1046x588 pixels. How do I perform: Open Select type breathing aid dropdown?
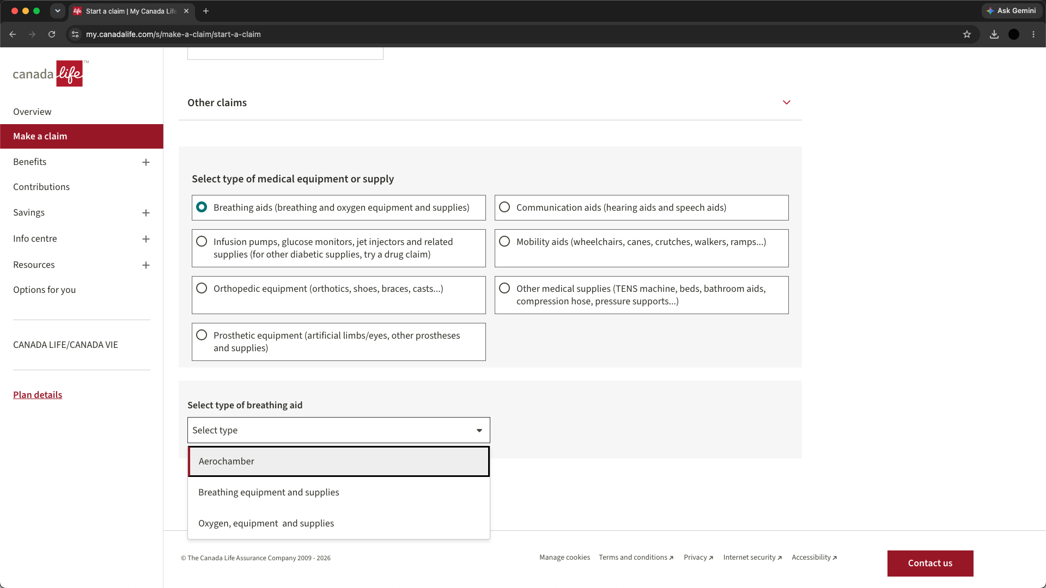point(339,430)
